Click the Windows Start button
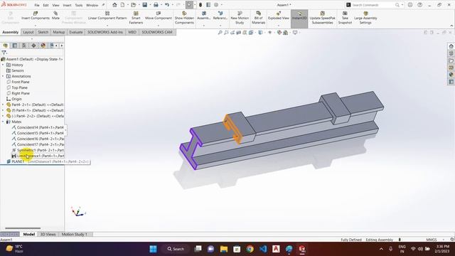This screenshot has width=455, height=256. [153, 249]
